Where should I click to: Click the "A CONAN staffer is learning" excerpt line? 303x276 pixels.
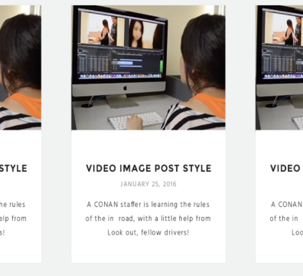[148, 205]
